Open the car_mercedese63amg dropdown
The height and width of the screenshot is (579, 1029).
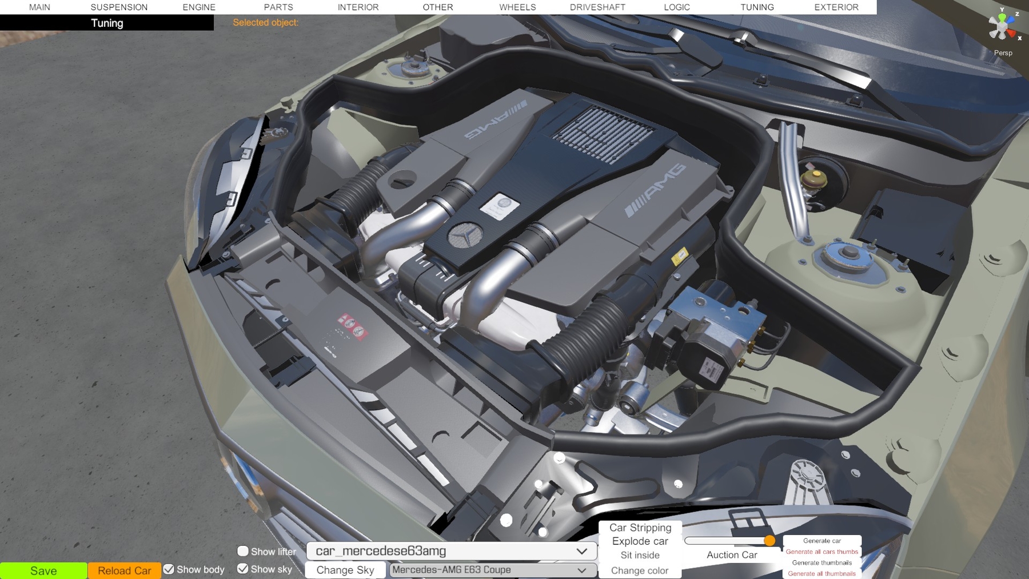click(x=451, y=551)
